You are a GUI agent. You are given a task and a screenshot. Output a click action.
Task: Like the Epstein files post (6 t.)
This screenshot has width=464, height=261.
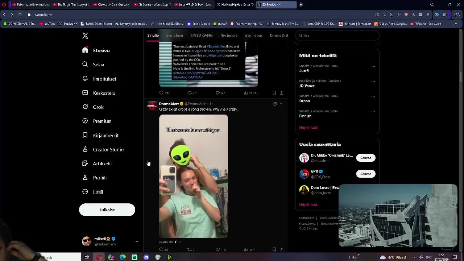pos(220,93)
